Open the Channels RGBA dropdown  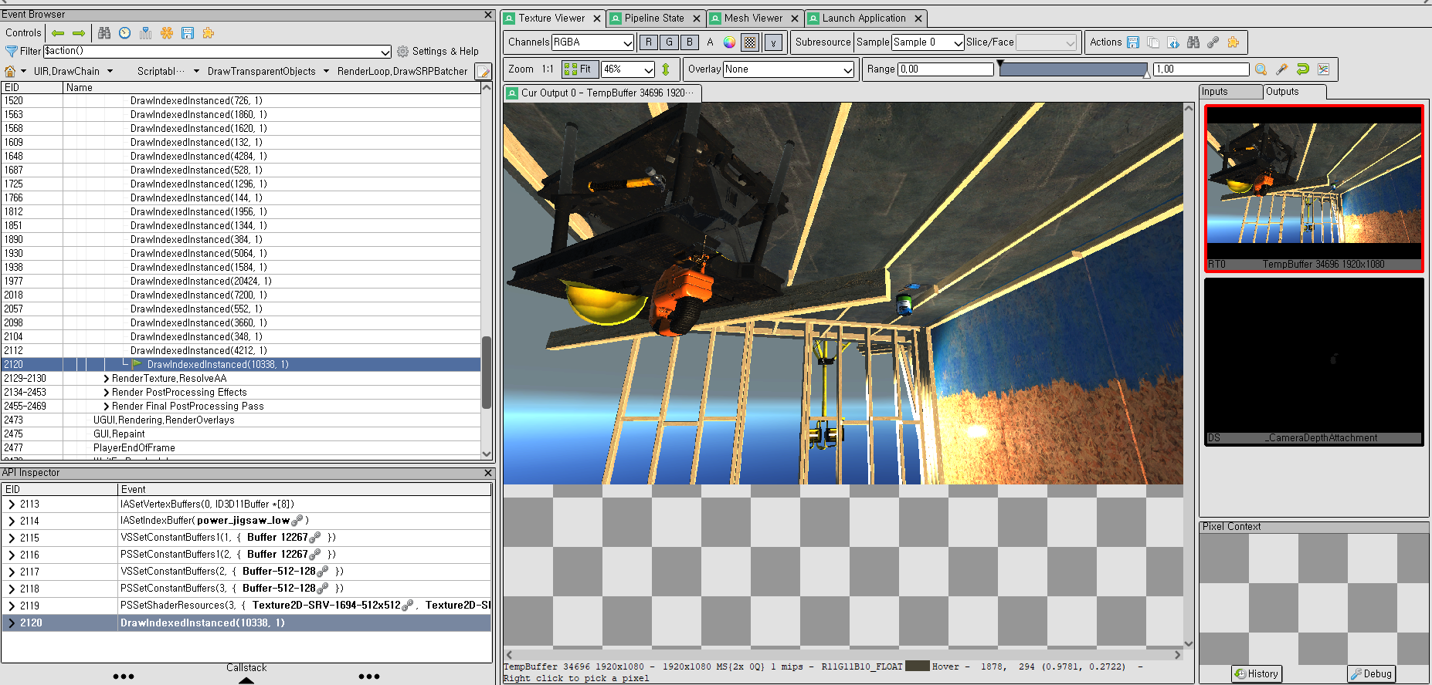592,42
